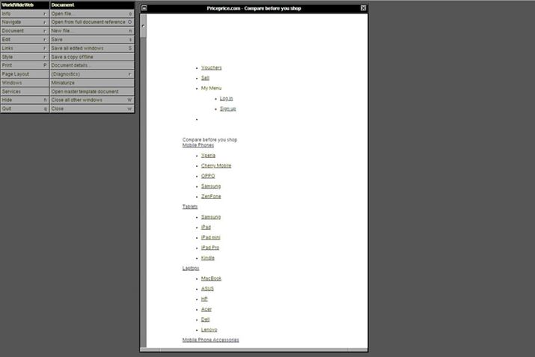The height and width of the screenshot is (357, 535).
Task: Open Document details entry
Action: (x=92, y=65)
